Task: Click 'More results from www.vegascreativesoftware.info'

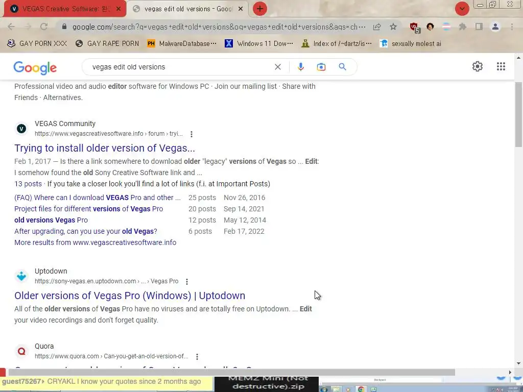Action: tap(95, 242)
